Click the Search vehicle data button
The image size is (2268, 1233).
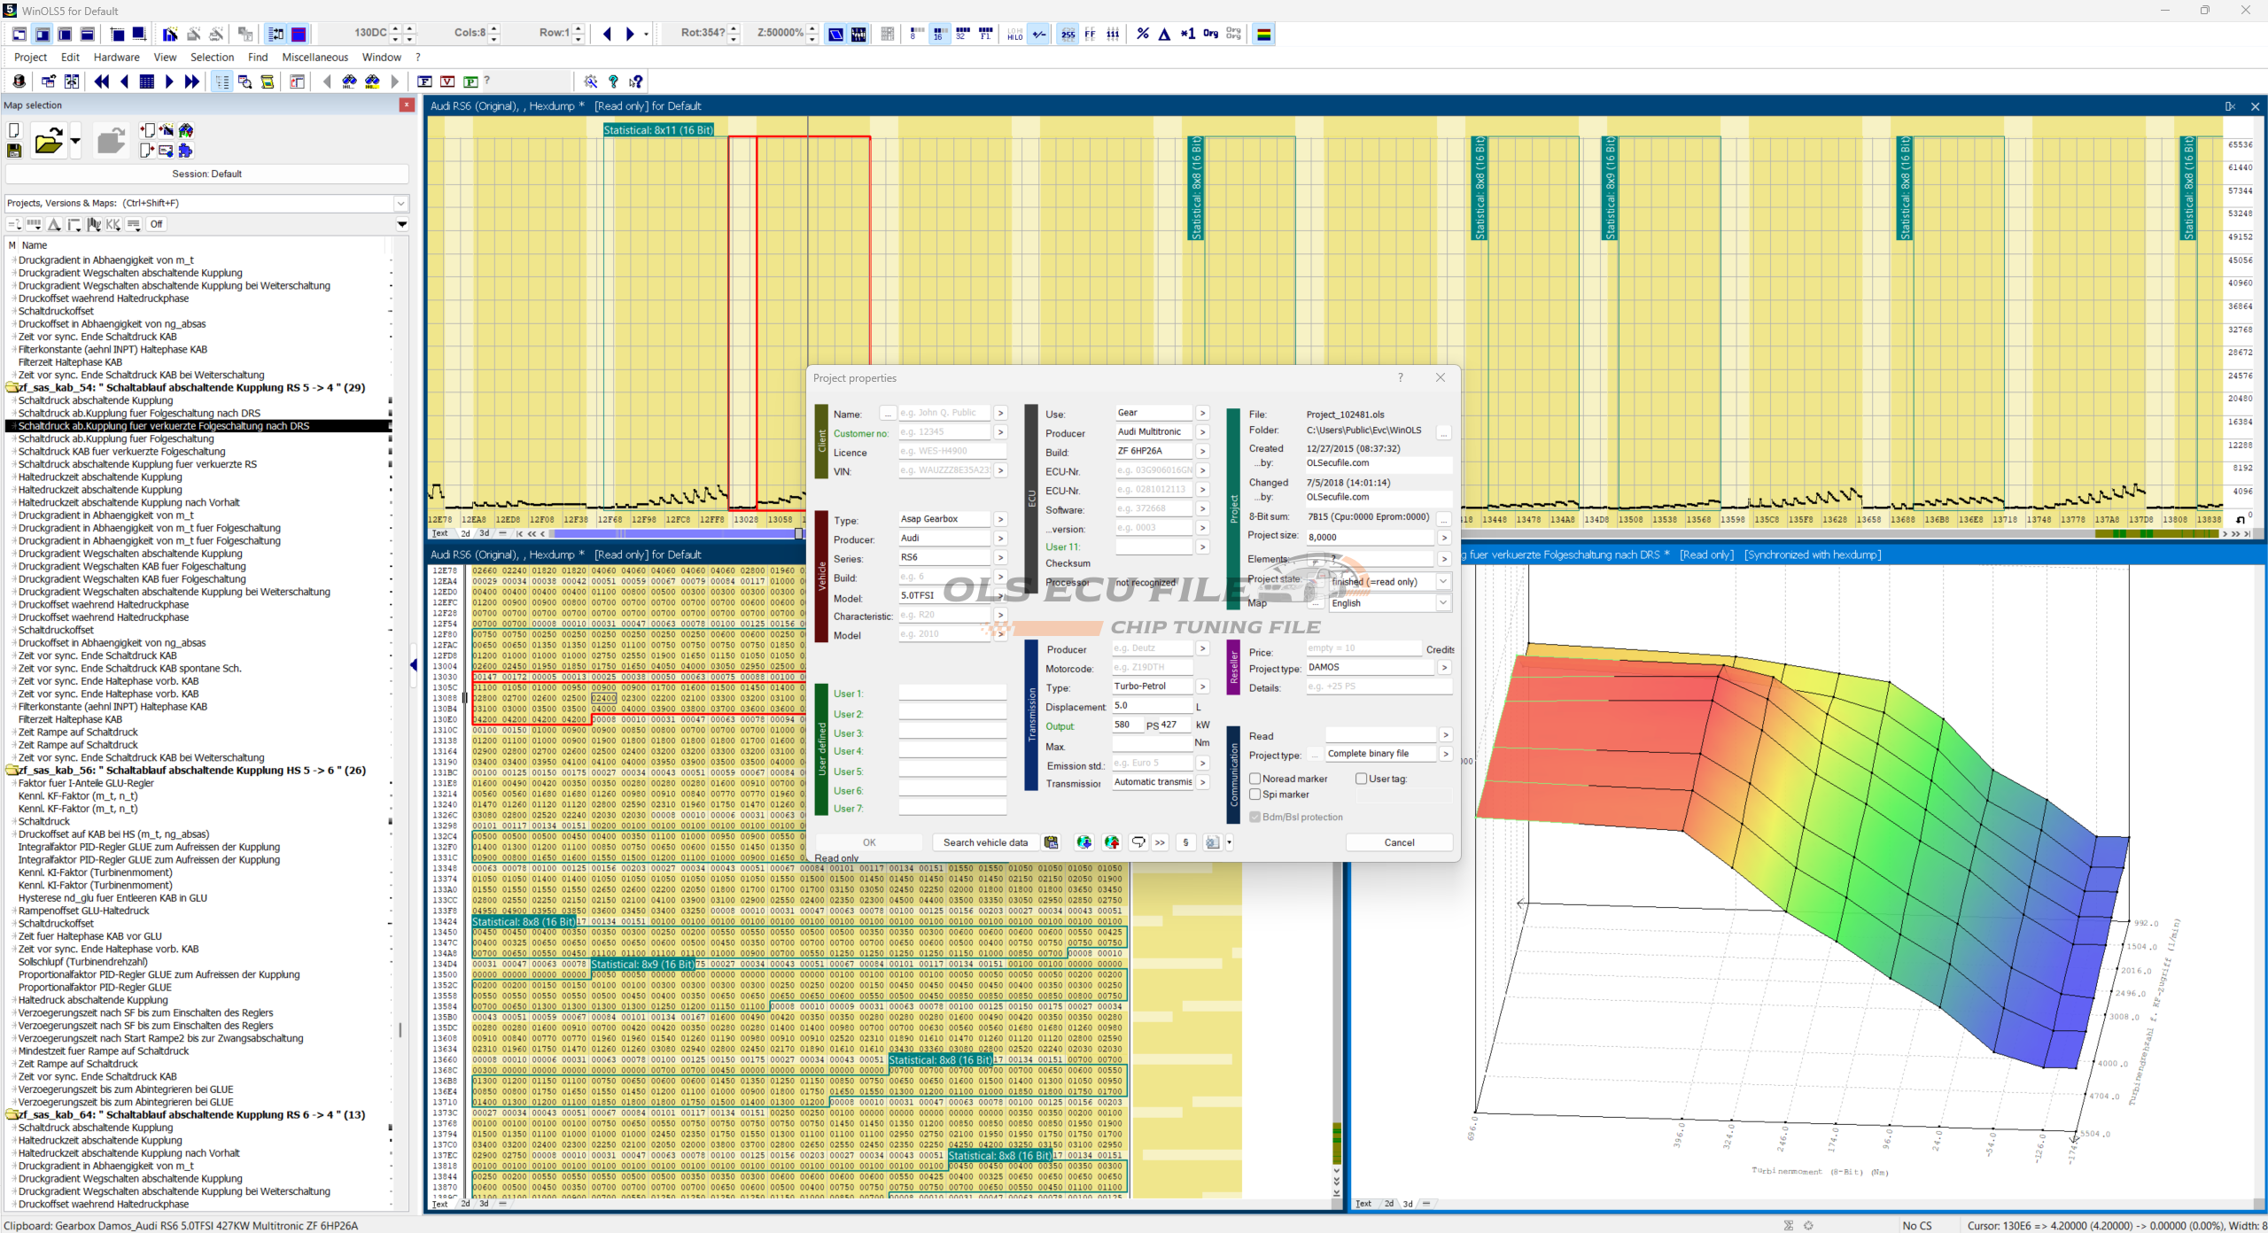(x=985, y=842)
